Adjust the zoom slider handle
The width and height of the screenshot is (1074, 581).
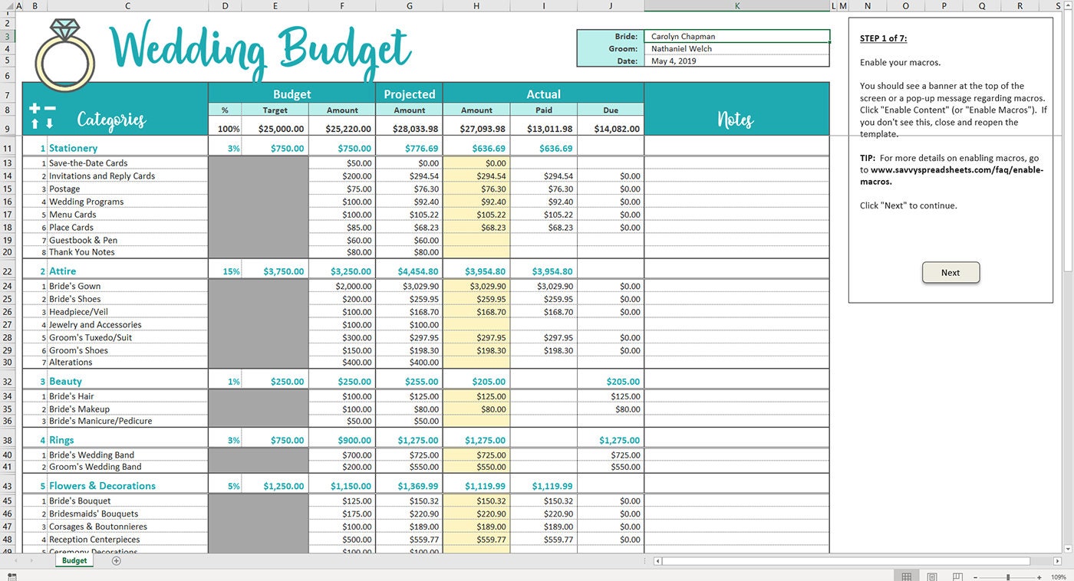tap(1008, 576)
